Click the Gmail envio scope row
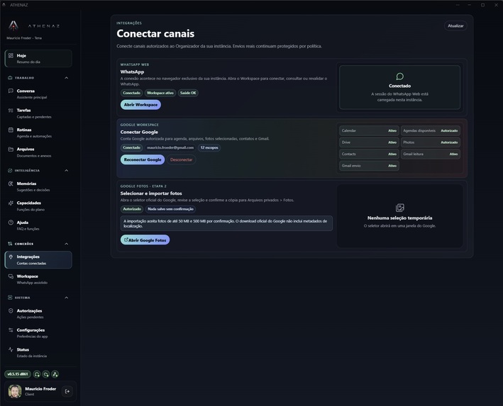The image size is (503, 406). point(369,166)
